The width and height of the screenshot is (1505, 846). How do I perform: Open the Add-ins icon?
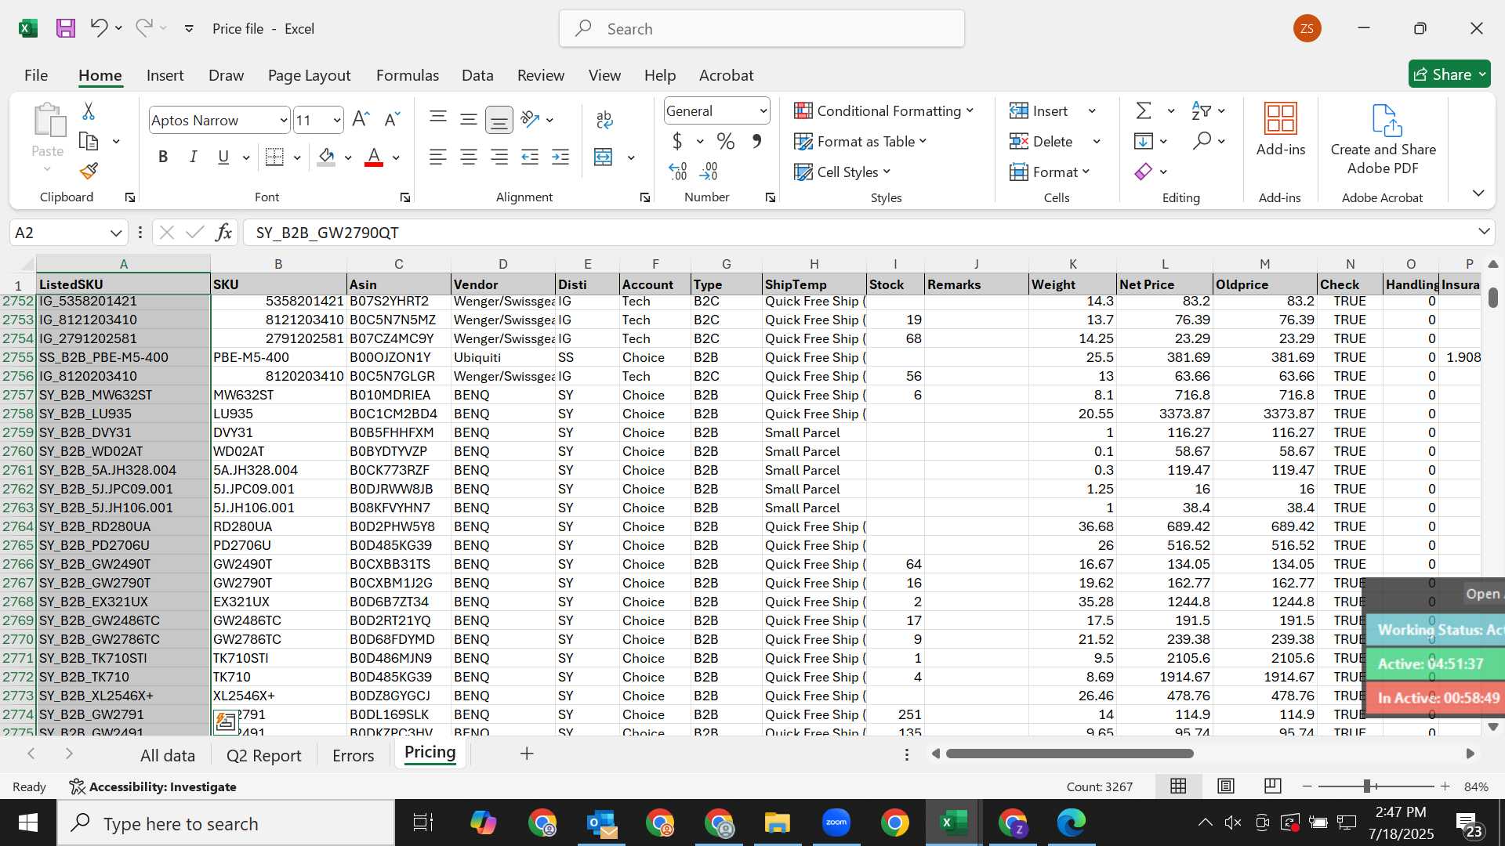(x=1281, y=129)
